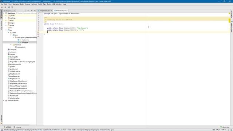Collapse the resources folder

point(11,45)
